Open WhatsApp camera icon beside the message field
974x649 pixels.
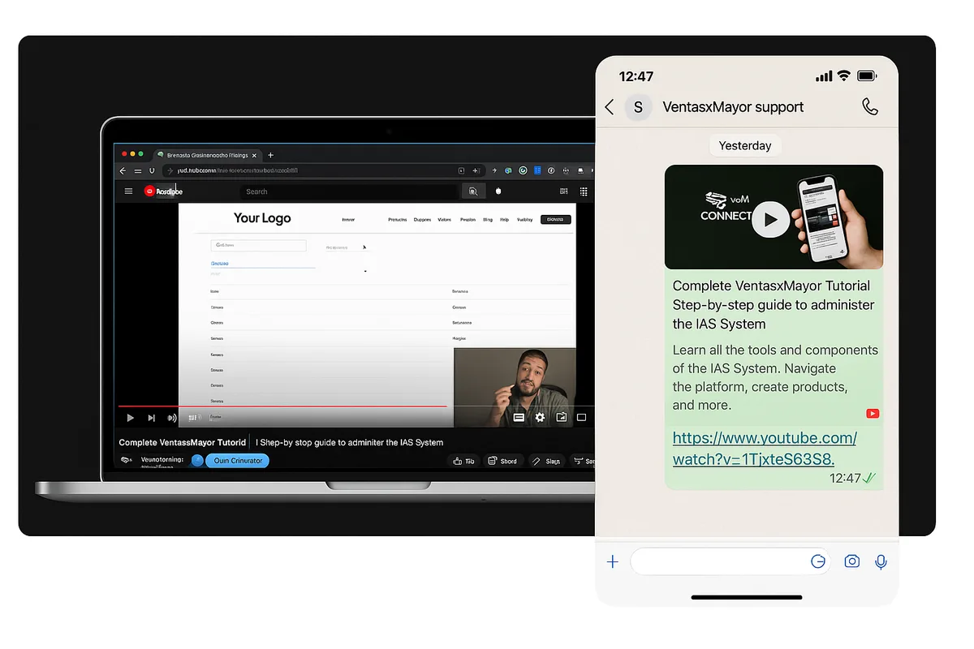tap(851, 561)
